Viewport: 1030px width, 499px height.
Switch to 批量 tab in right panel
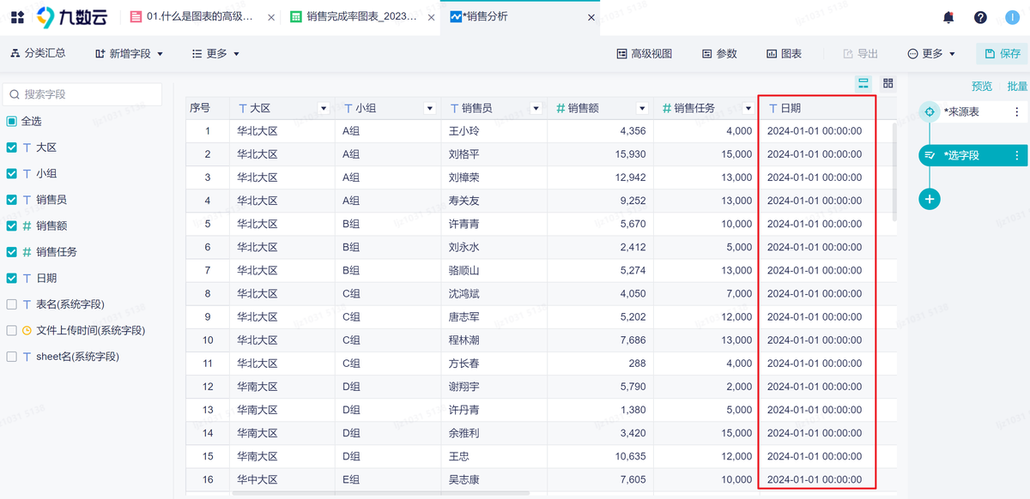click(1017, 86)
